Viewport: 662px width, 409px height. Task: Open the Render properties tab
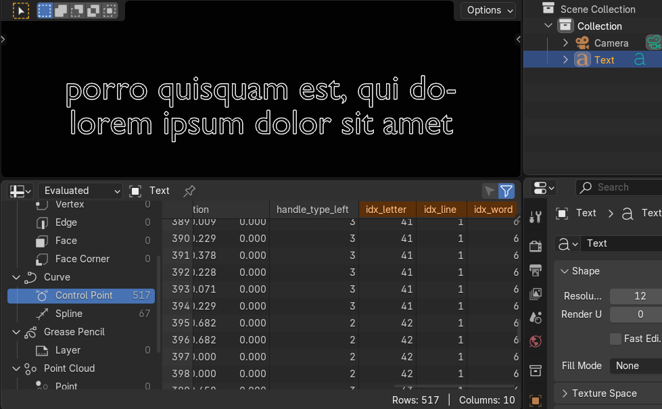point(536,246)
